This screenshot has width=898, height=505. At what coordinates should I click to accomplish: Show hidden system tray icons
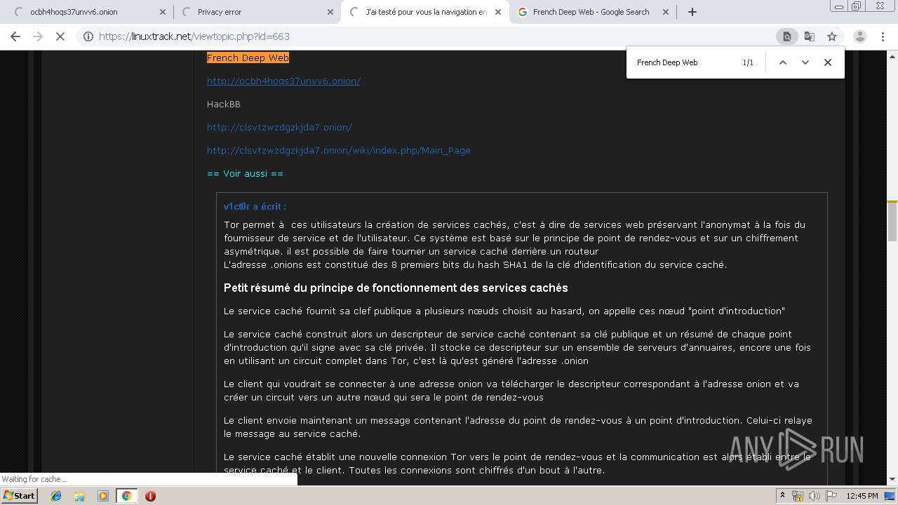[782, 496]
